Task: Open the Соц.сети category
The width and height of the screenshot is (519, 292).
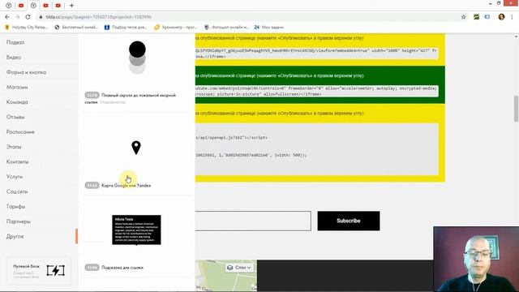Action: tap(17, 191)
